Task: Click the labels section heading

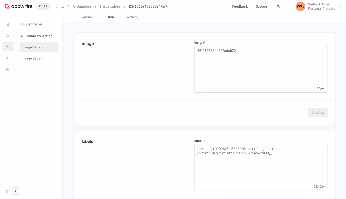Action: click(x=88, y=141)
